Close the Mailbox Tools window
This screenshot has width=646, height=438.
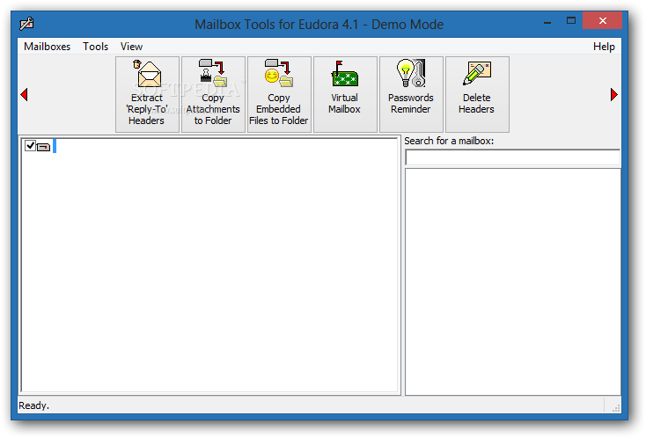[602, 20]
